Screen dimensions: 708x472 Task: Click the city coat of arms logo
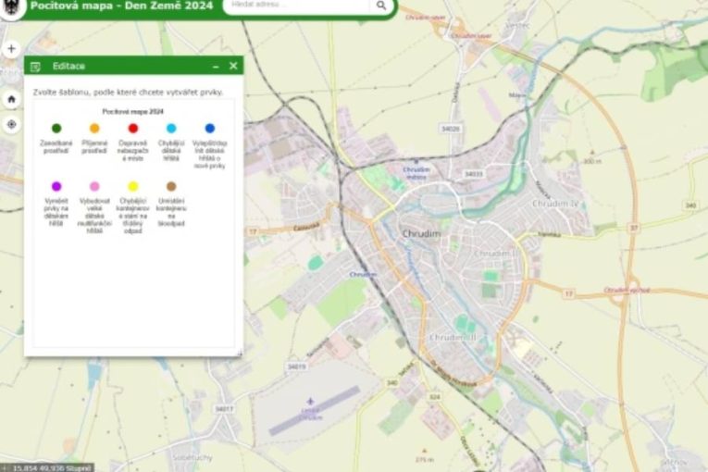(x=10, y=7)
